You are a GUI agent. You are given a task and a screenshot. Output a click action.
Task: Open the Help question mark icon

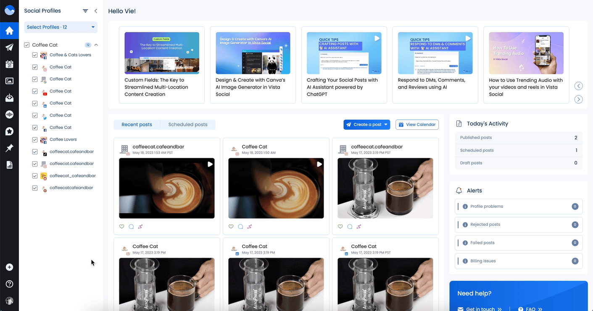[9, 284]
